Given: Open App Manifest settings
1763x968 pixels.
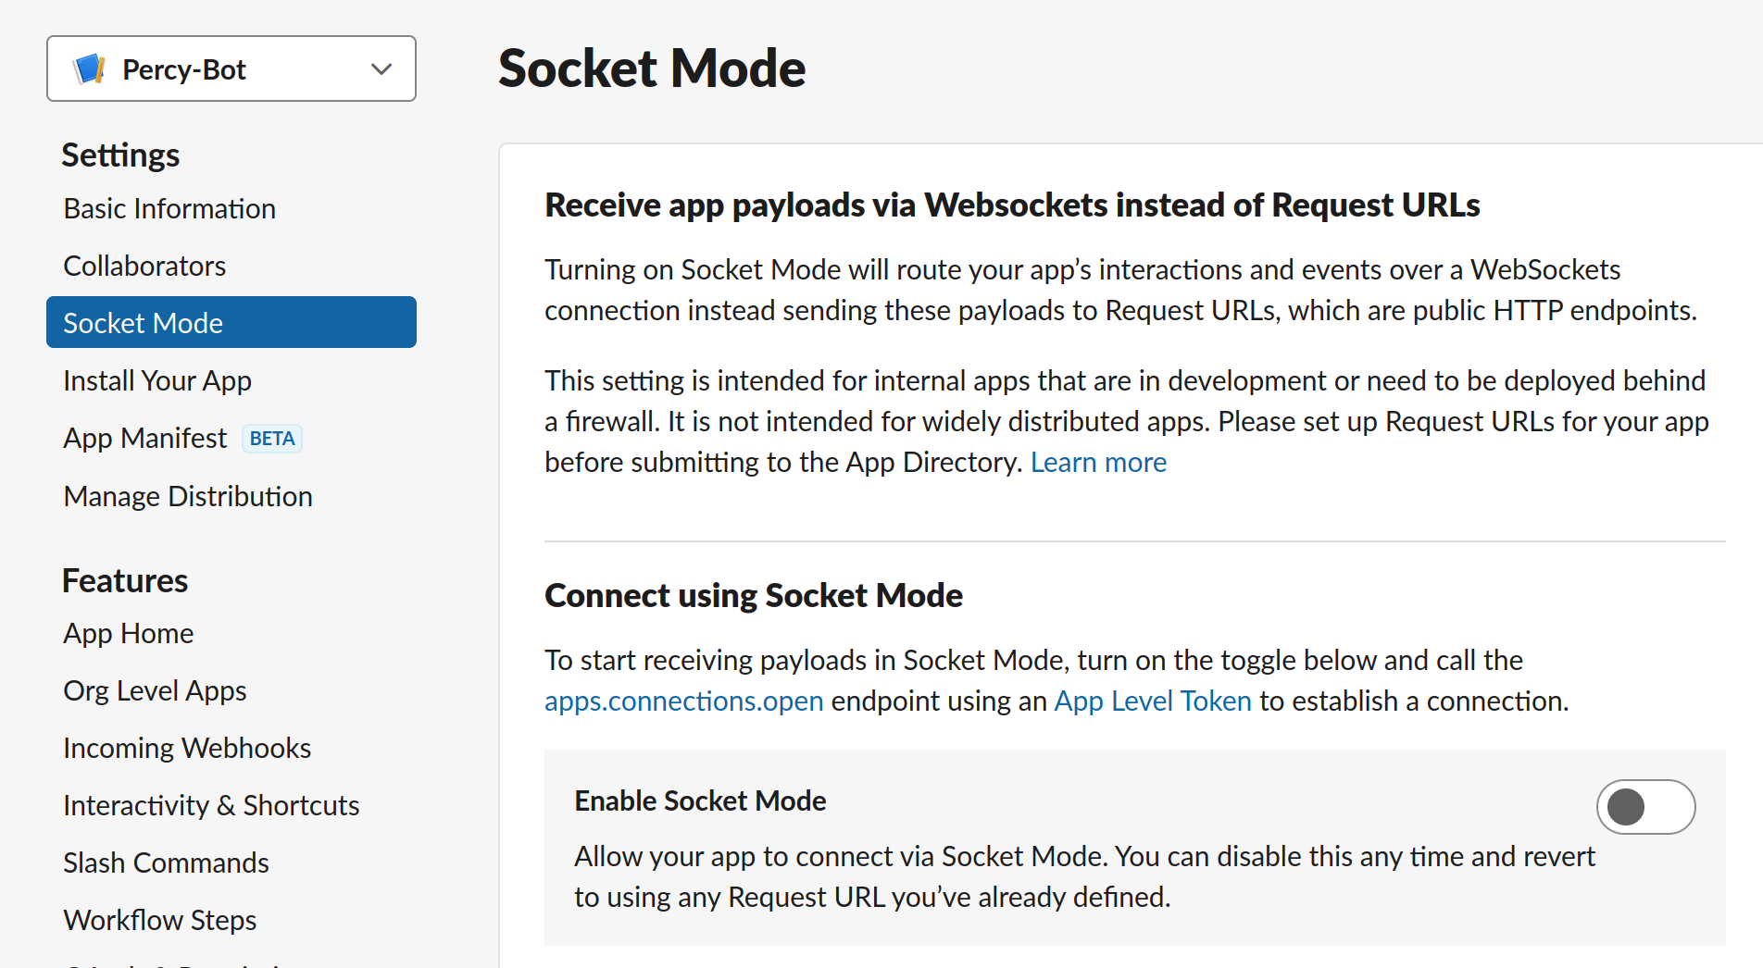Looking at the screenshot, I should coord(145,438).
